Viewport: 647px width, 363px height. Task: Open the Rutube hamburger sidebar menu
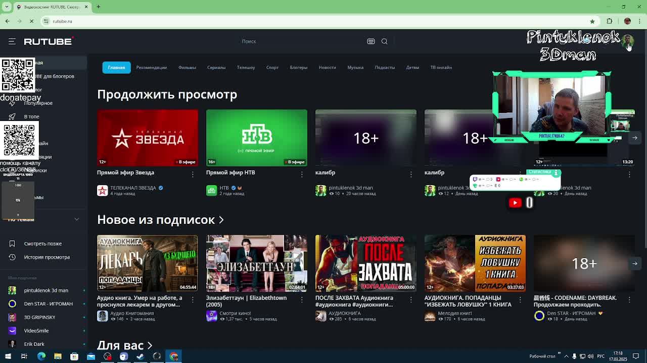[12, 41]
